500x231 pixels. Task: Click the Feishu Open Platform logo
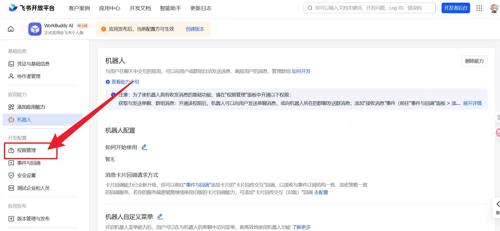tap(31, 8)
